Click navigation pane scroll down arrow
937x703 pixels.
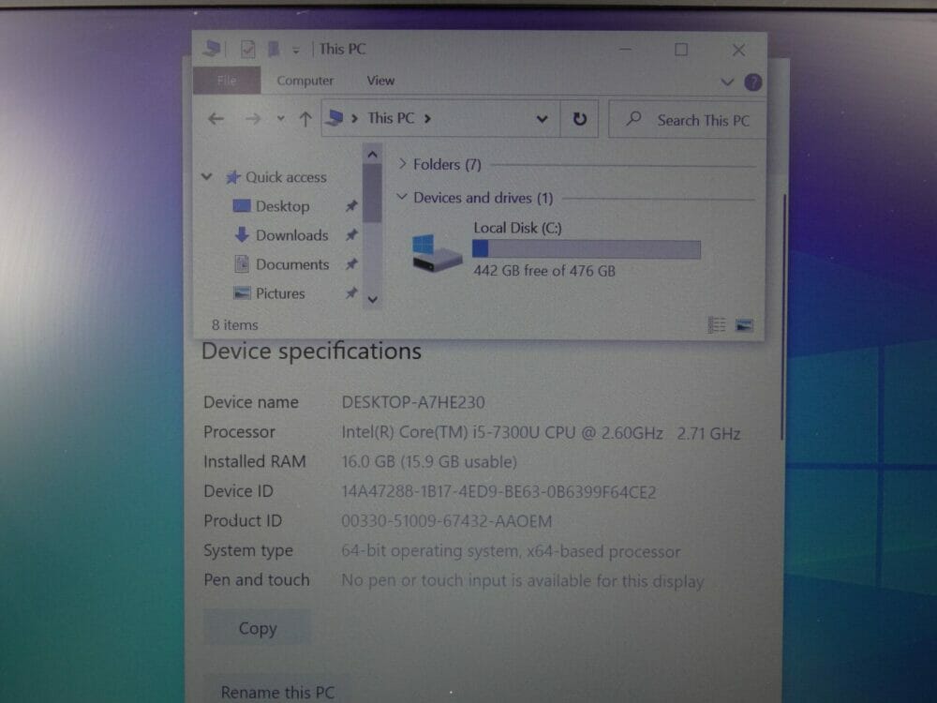pos(372,300)
